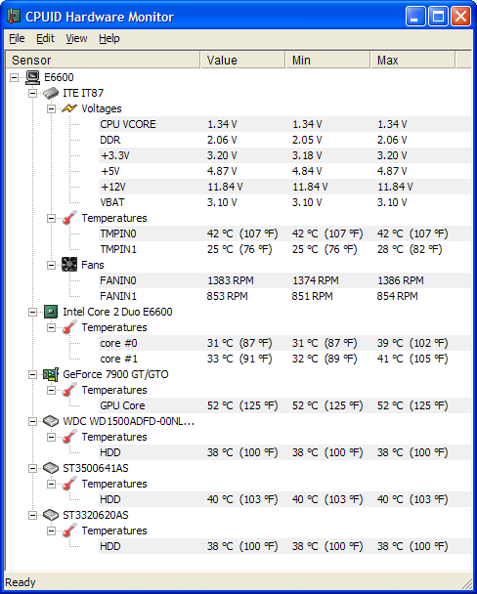The image size is (477, 594).
Task: Click thermometer icon under ITE IT87 Temperatures
Action: tap(69, 218)
